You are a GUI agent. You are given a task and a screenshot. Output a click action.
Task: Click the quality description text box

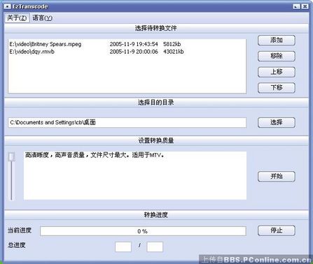135,175
